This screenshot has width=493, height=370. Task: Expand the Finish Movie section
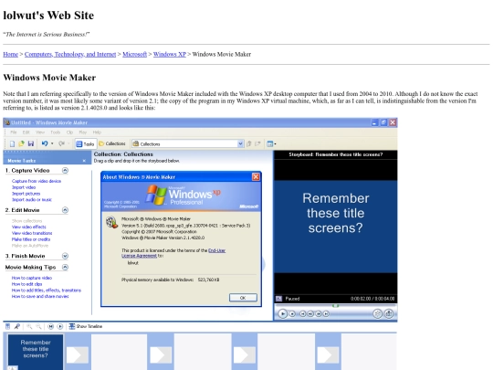[x=65, y=256]
